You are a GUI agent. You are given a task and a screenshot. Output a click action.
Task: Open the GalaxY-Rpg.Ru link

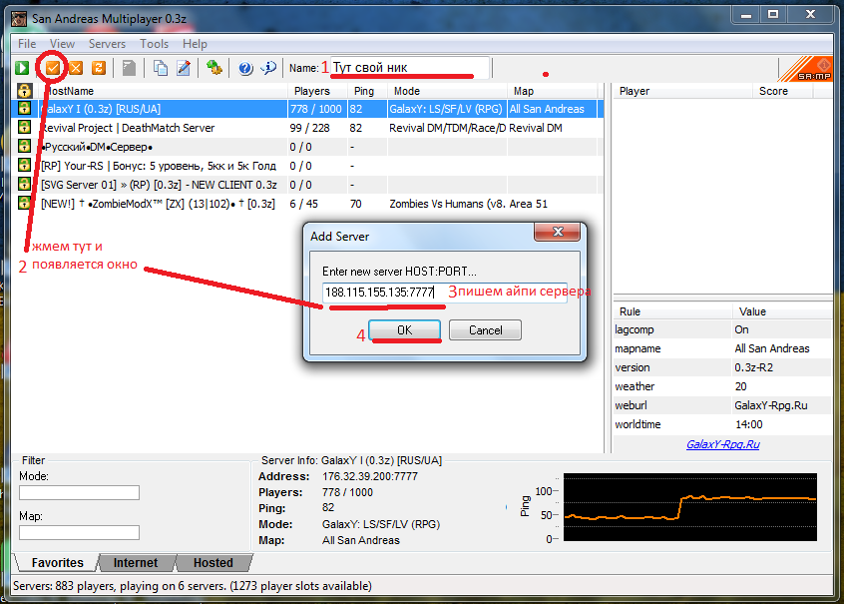point(723,444)
